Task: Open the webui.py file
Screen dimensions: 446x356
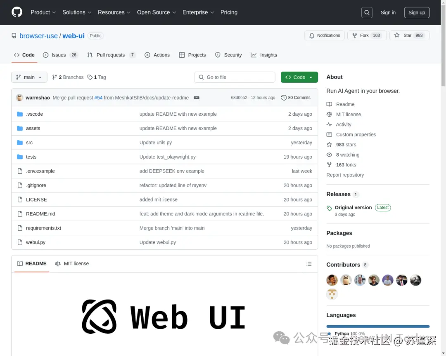Action: tap(36, 242)
